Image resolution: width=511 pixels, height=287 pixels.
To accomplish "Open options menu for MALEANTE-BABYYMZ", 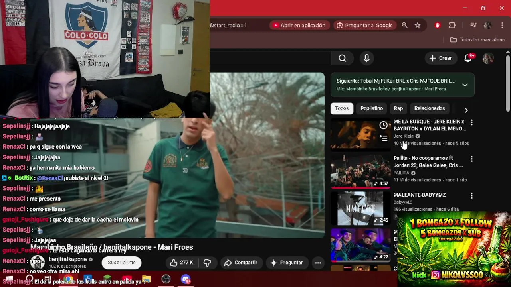I will 471,196.
